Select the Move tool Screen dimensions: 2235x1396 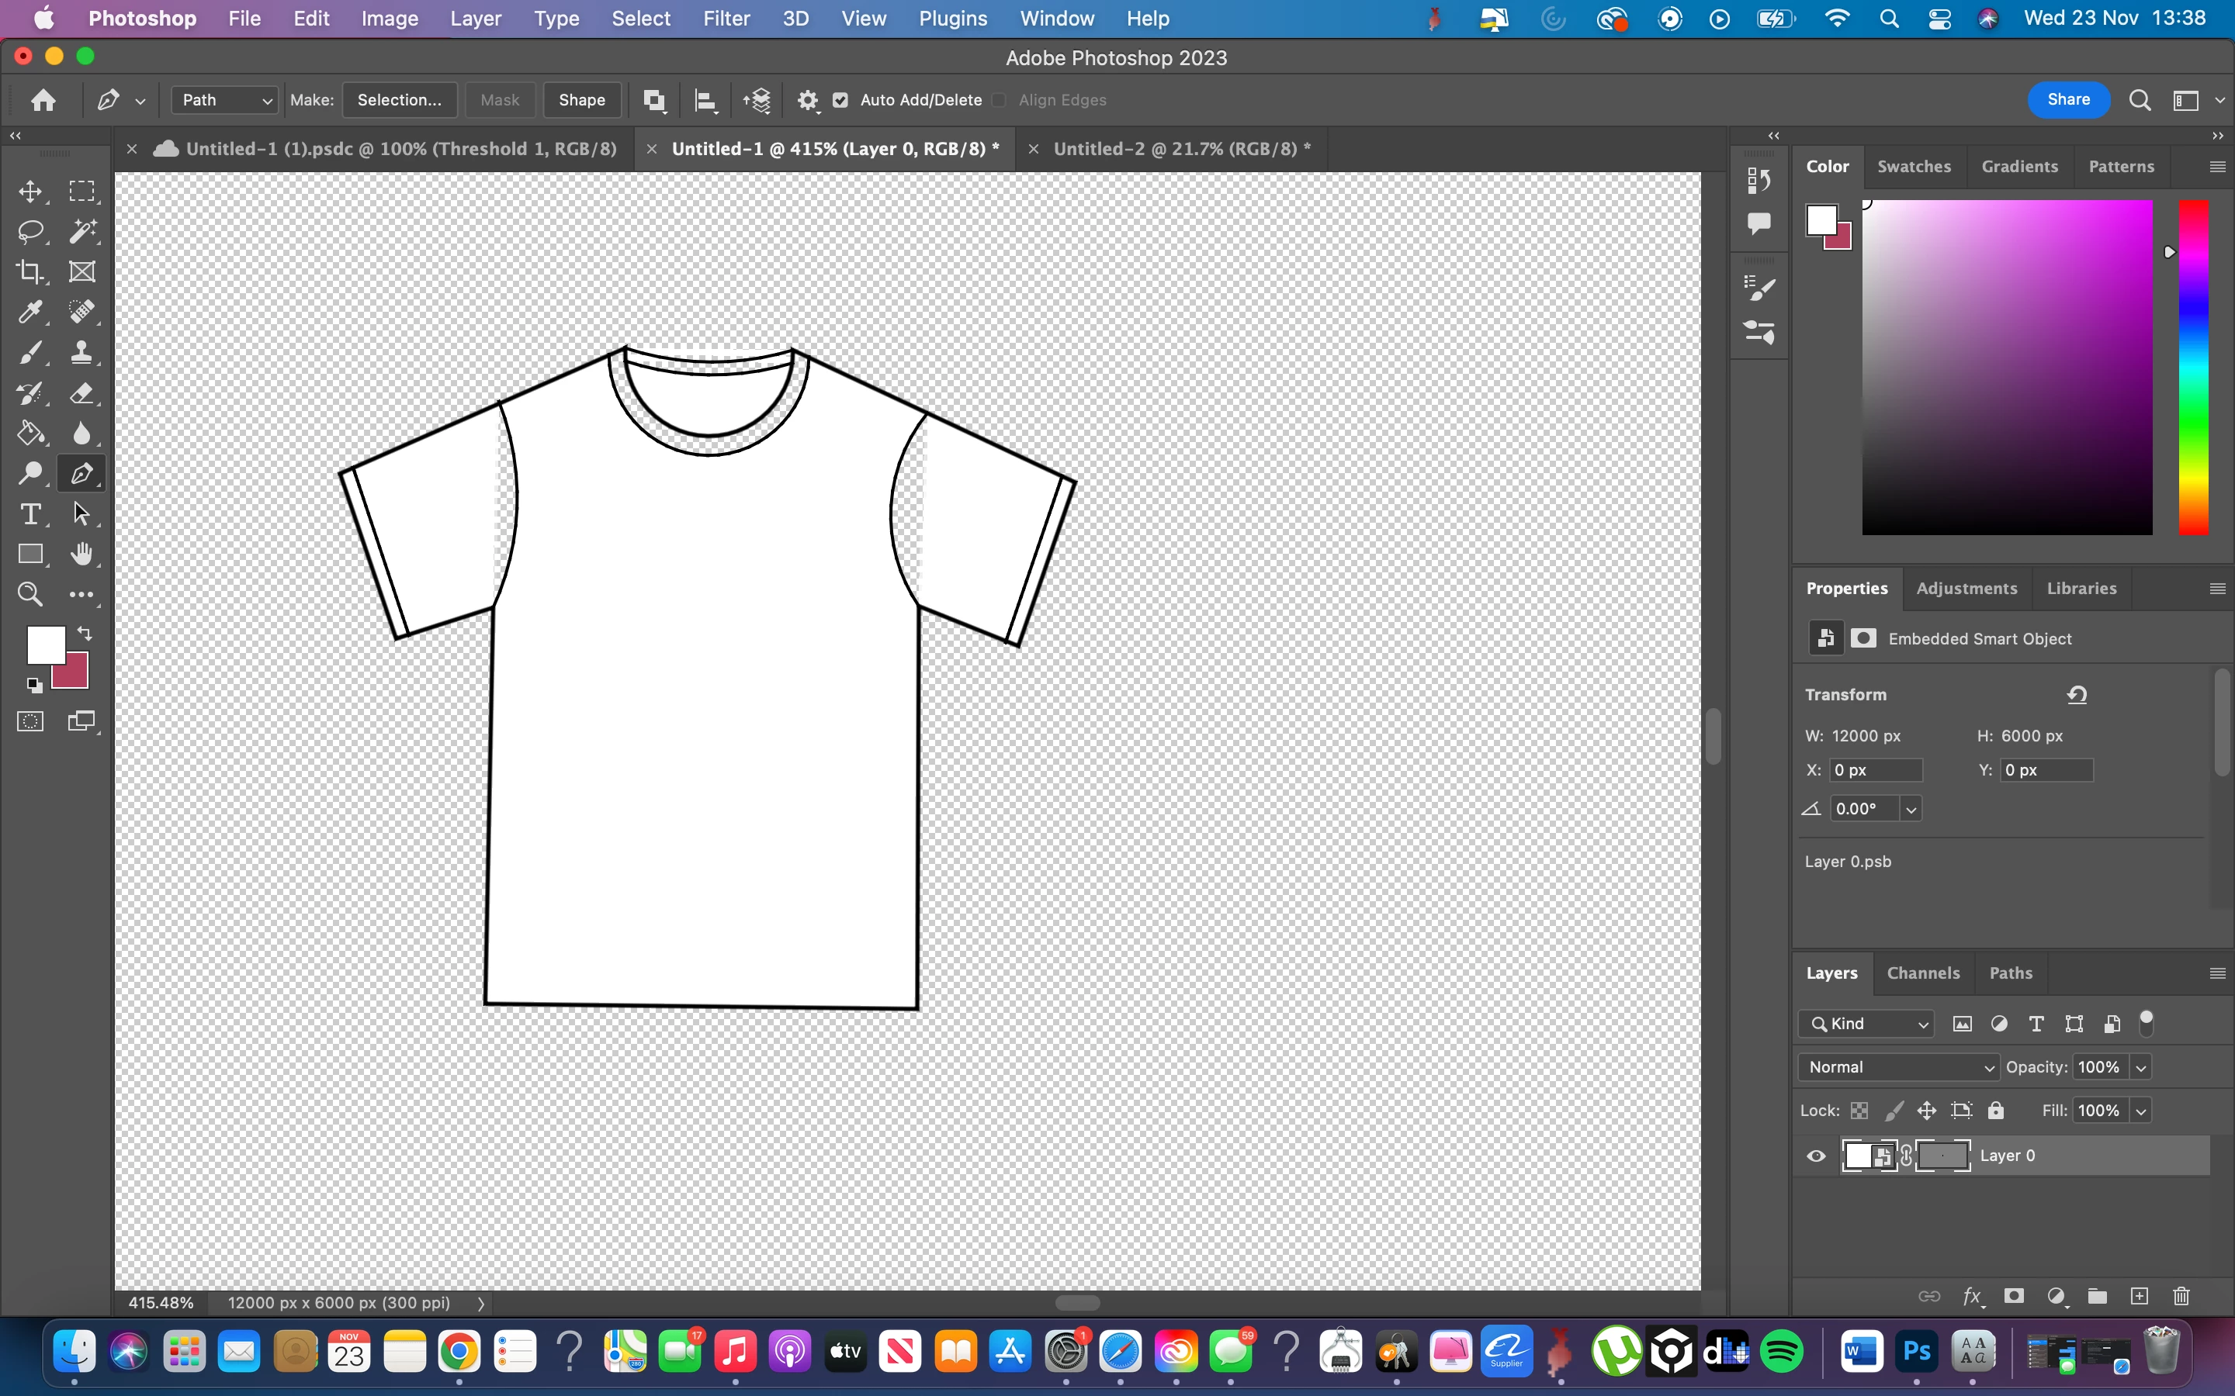[x=29, y=191]
